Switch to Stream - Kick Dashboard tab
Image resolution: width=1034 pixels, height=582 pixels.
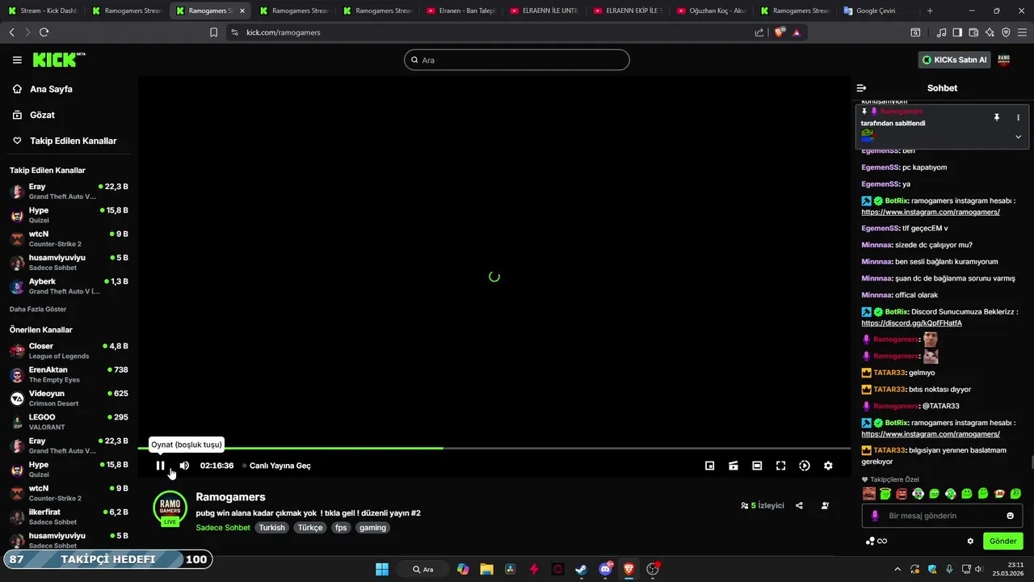pyautogui.click(x=42, y=11)
